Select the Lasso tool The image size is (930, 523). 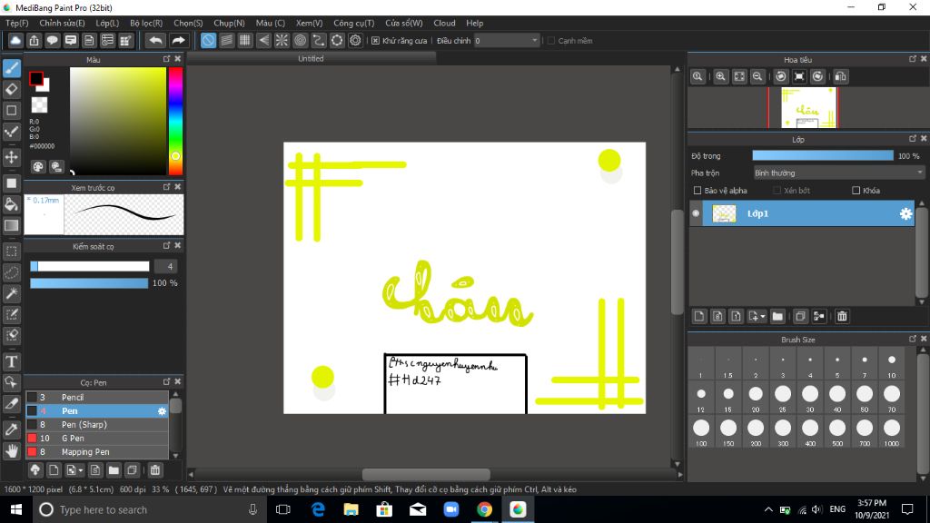pyautogui.click(x=12, y=272)
